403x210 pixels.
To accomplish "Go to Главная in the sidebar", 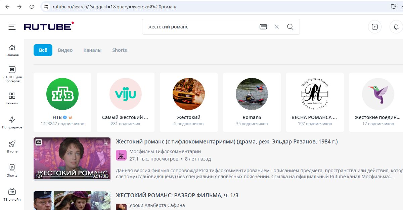I will tap(12, 50).
